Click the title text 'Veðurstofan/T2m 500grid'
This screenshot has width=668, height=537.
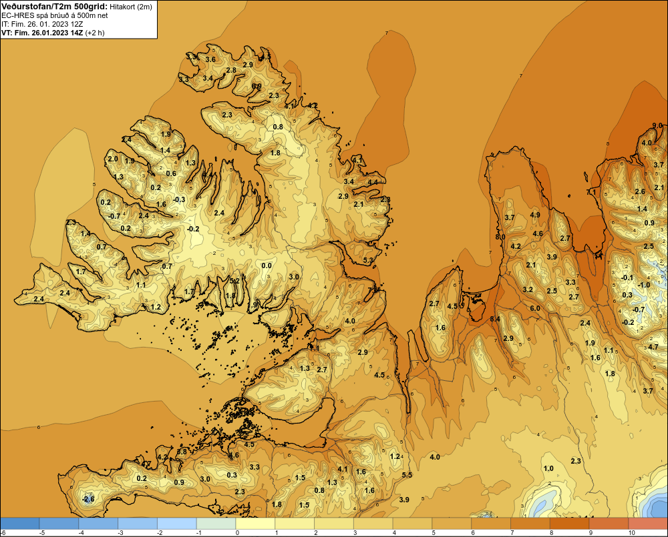(x=54, y=7)
